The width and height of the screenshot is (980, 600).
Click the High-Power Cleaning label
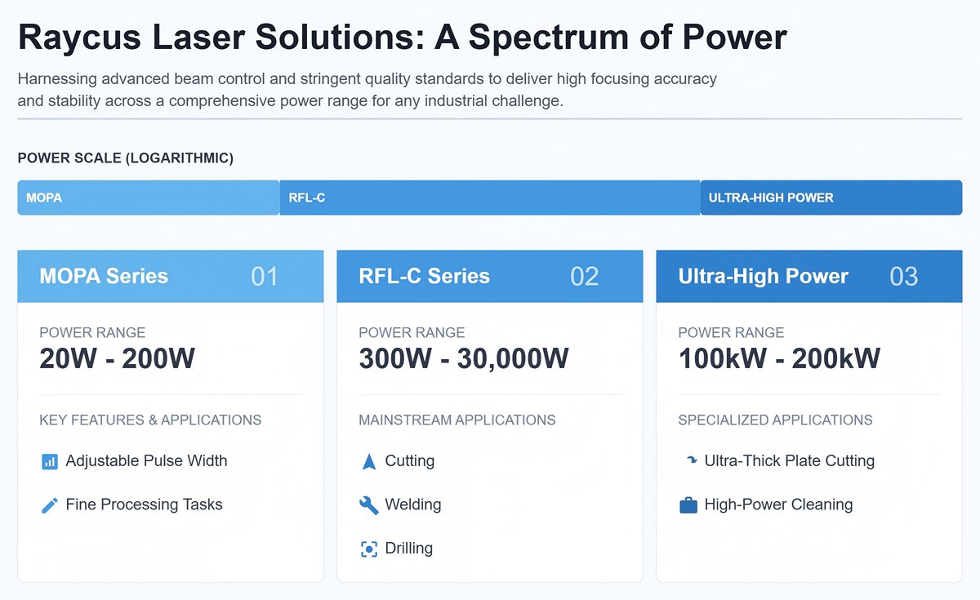[x=778, y=505]
